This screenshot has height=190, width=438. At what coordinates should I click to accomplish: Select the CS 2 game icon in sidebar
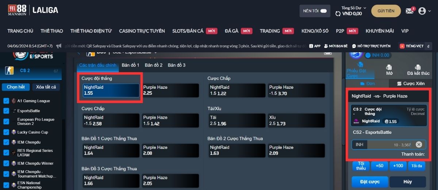coord(9,71)
